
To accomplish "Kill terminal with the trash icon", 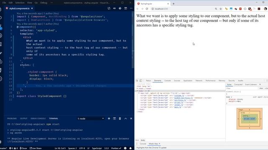I will 120,118.
